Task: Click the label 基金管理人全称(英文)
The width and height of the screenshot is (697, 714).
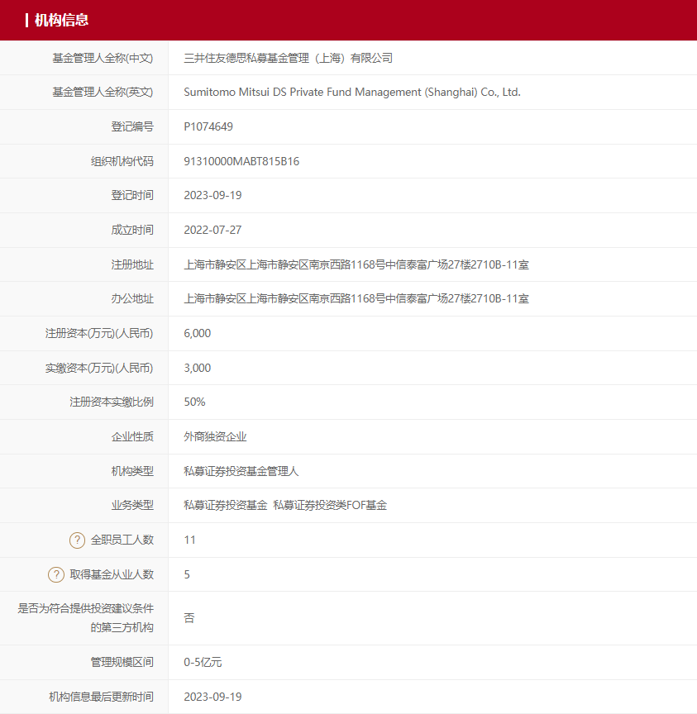Action: click(103, 93)
